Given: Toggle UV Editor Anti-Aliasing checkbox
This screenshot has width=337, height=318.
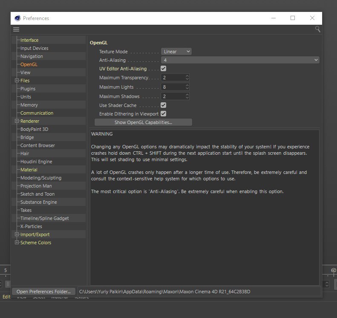Looking at the screenshot, I should coord(163,69).
